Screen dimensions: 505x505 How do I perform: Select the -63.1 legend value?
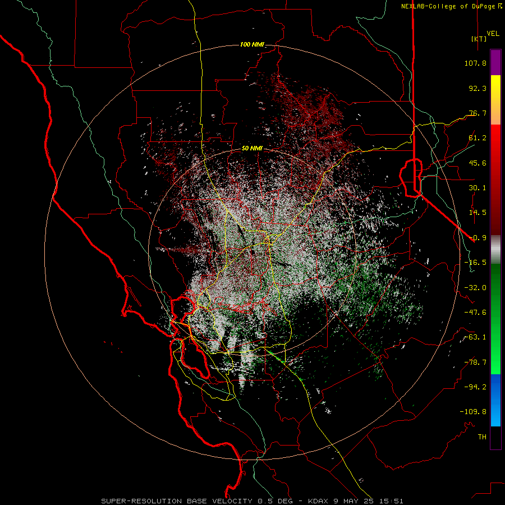click(475, 337)
